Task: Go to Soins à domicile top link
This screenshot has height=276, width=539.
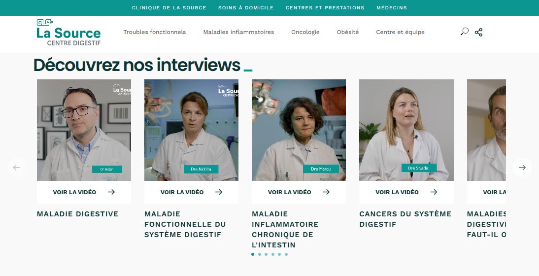Action: coord(246,7)
